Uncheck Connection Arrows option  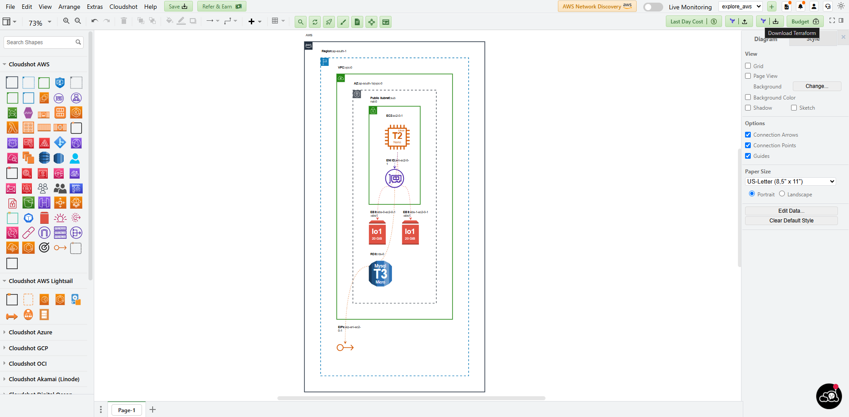(x=748, y=135)
